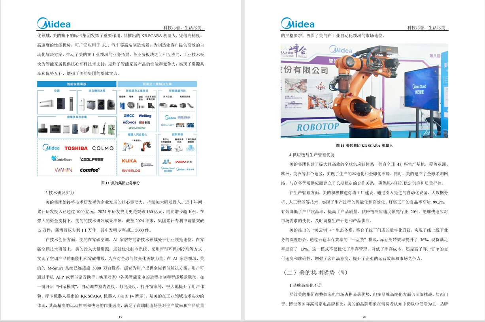Image resolution: width=485 pixels, height=322 pixels.
Task: Click the KUKA logo in Figure 13 chart
Action: 129,161
